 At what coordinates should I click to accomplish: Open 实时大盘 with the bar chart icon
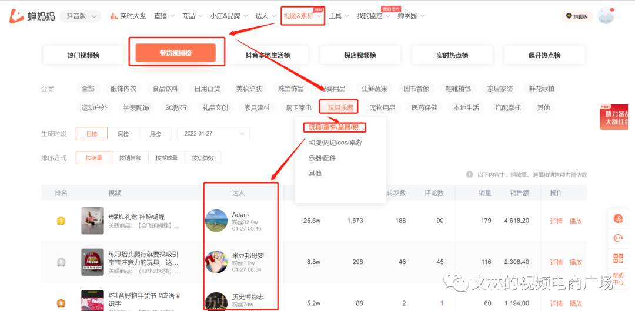[128, 16]
